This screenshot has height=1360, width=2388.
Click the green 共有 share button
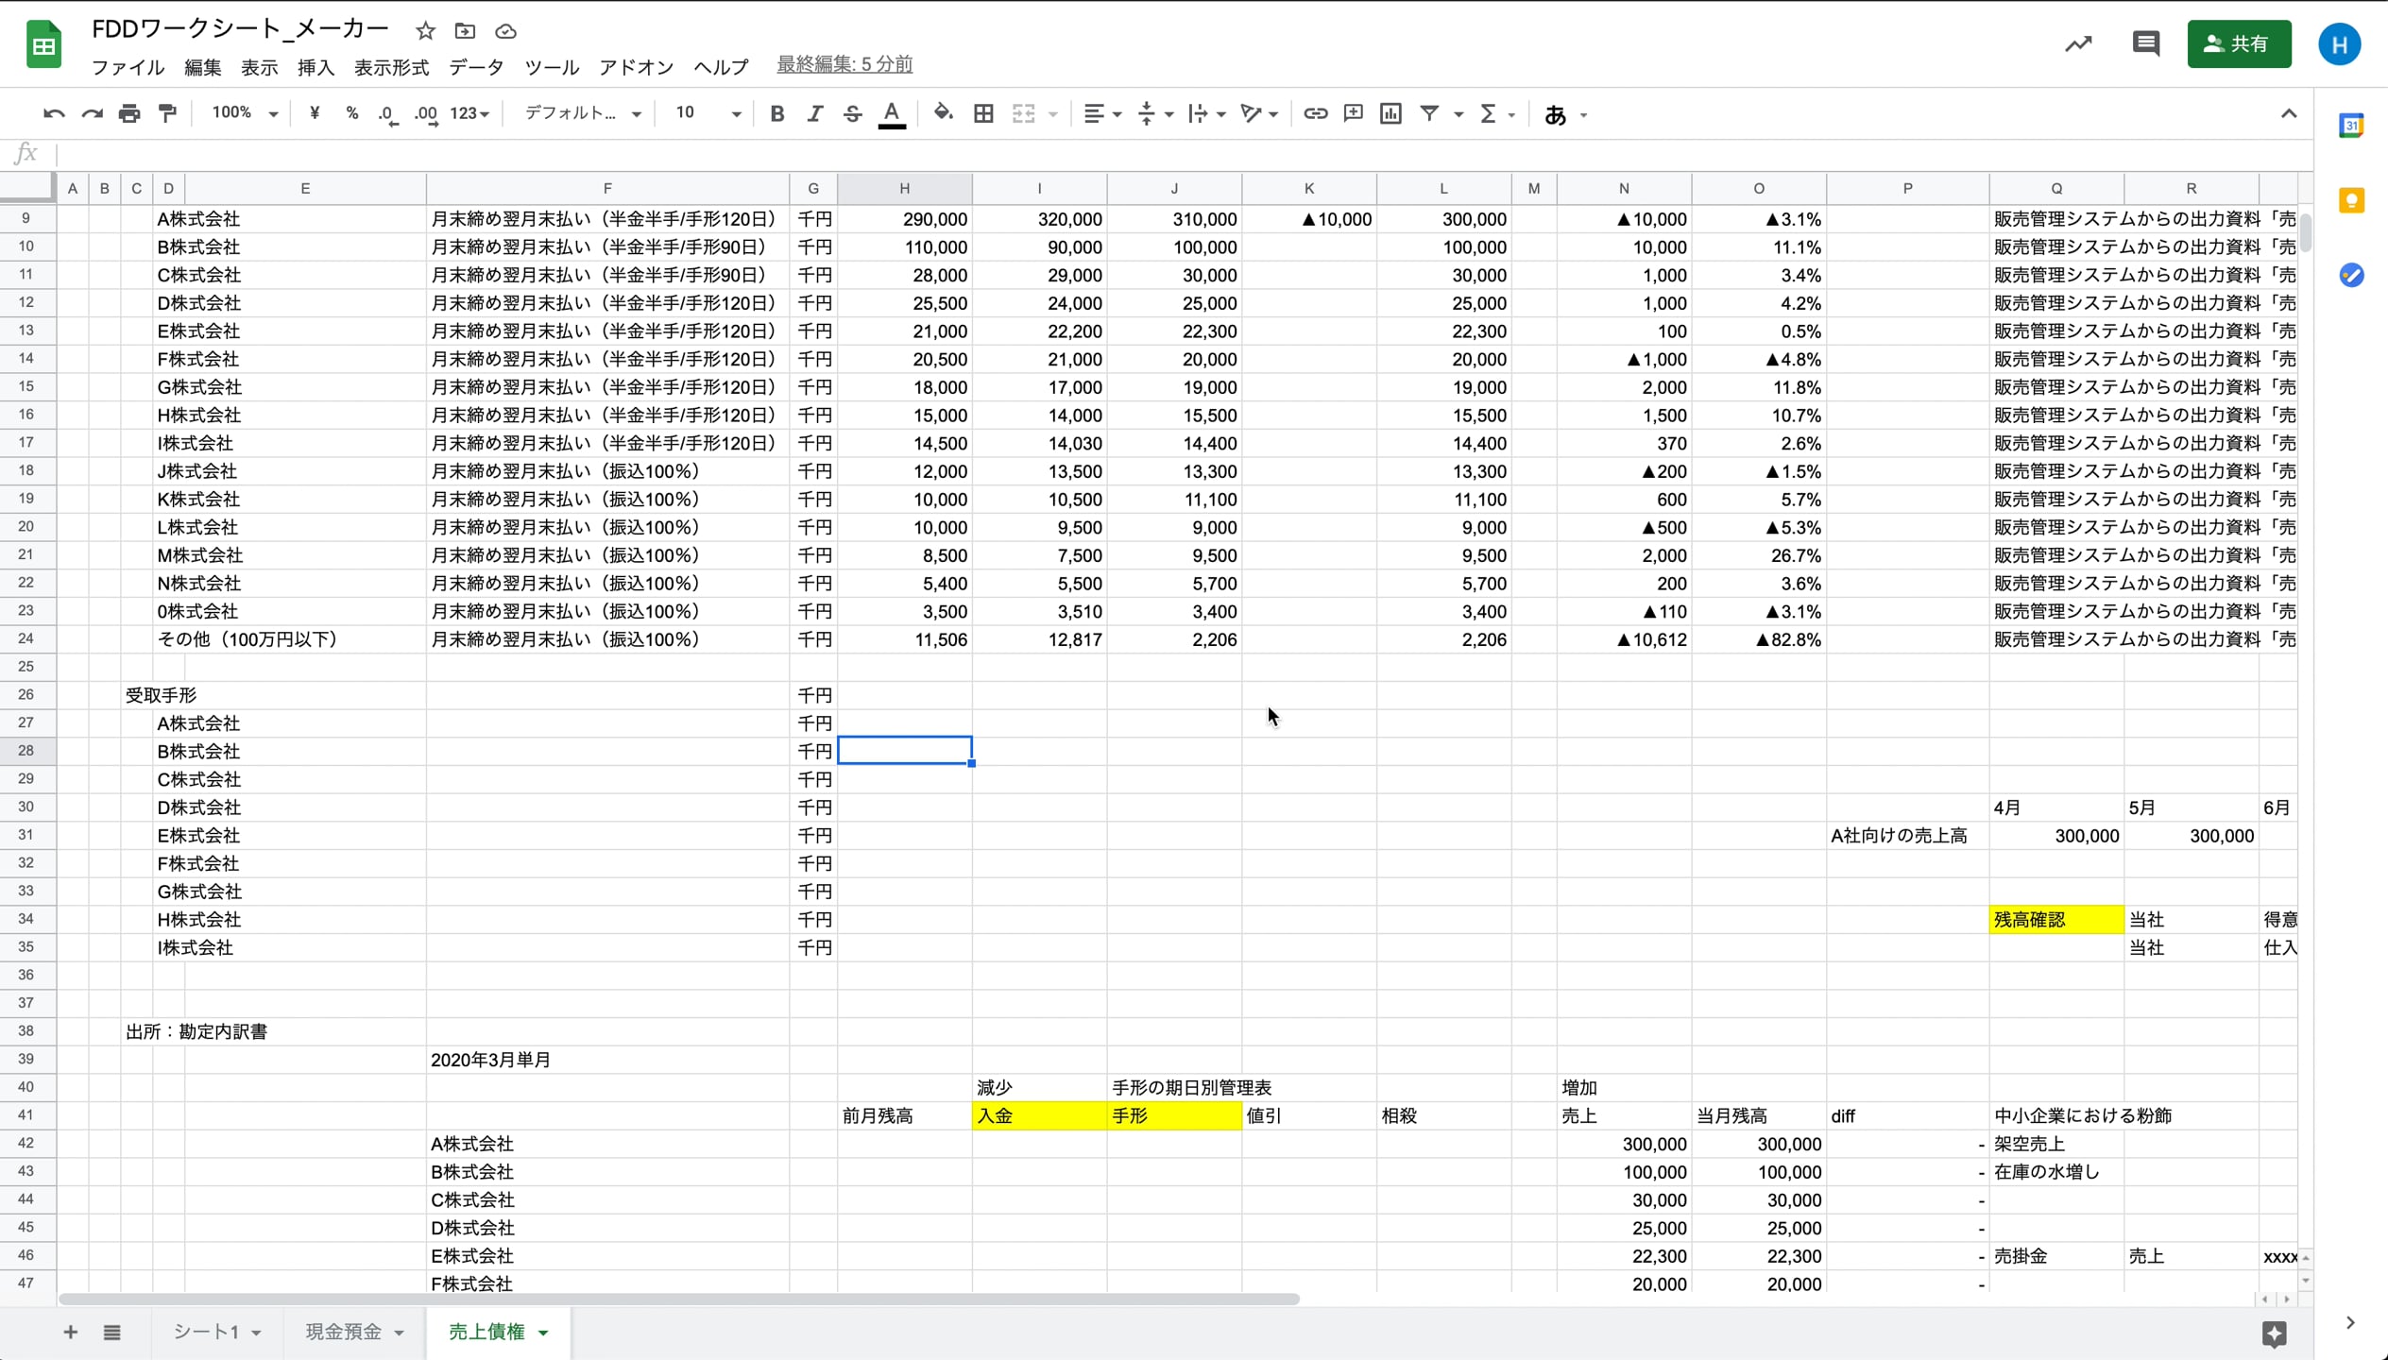tap(2238, 43)
